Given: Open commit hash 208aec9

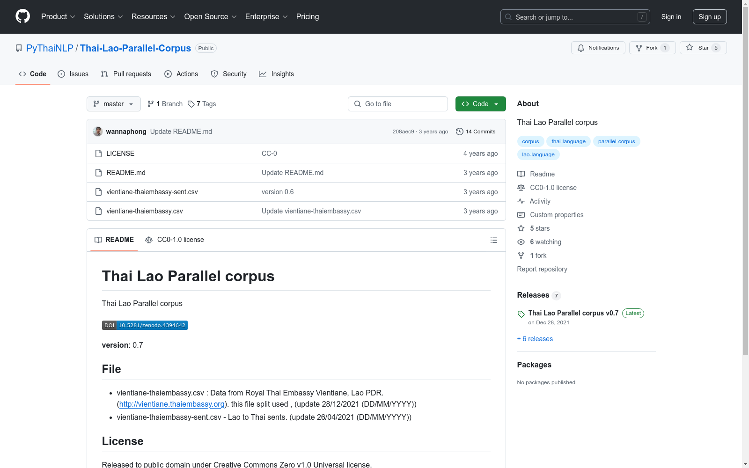Looking at the screenshot, I should coord(404,132).
